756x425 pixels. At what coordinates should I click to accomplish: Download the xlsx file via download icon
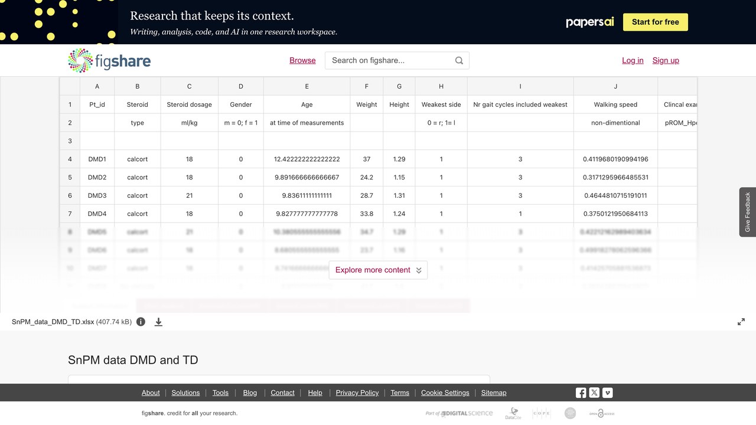tap(158, 322)
